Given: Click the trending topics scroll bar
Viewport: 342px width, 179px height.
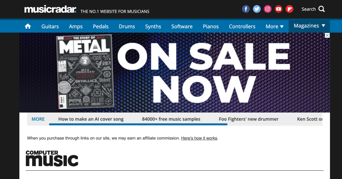Looking at the screenshot, I should [186, 124].
